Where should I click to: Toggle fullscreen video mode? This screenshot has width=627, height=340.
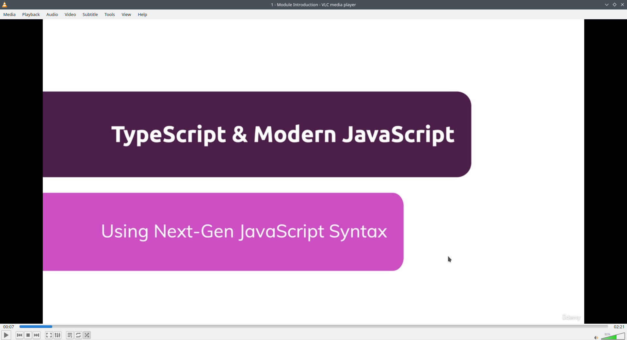[49, 335]
